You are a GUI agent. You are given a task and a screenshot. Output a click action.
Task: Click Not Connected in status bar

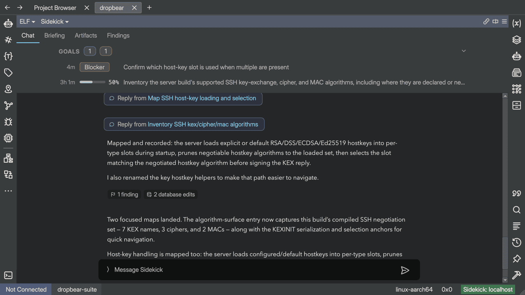click(26, 289)
